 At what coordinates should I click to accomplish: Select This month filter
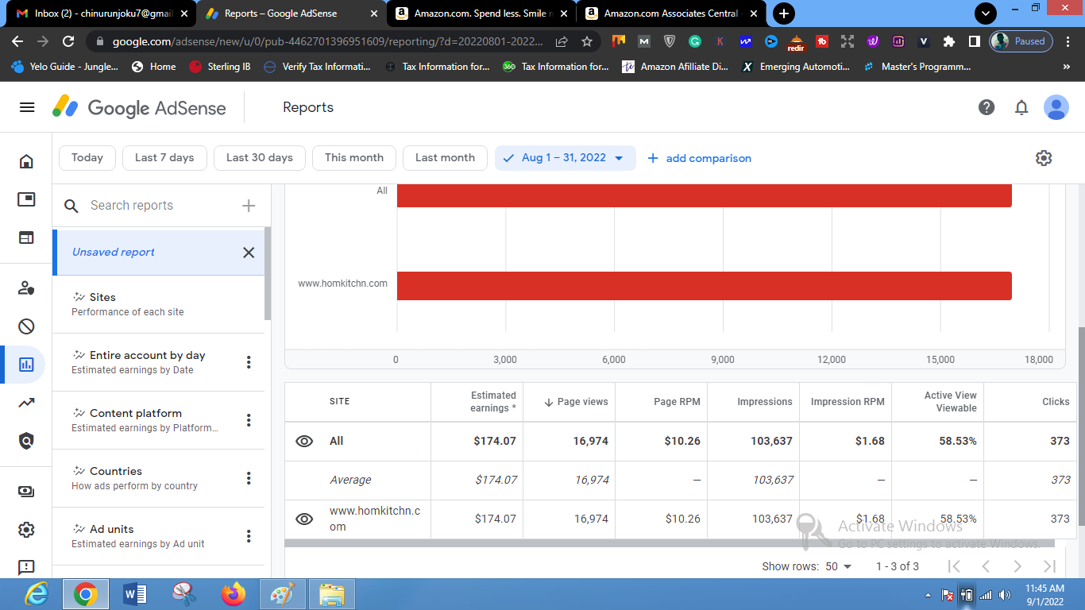coord(354,158)
